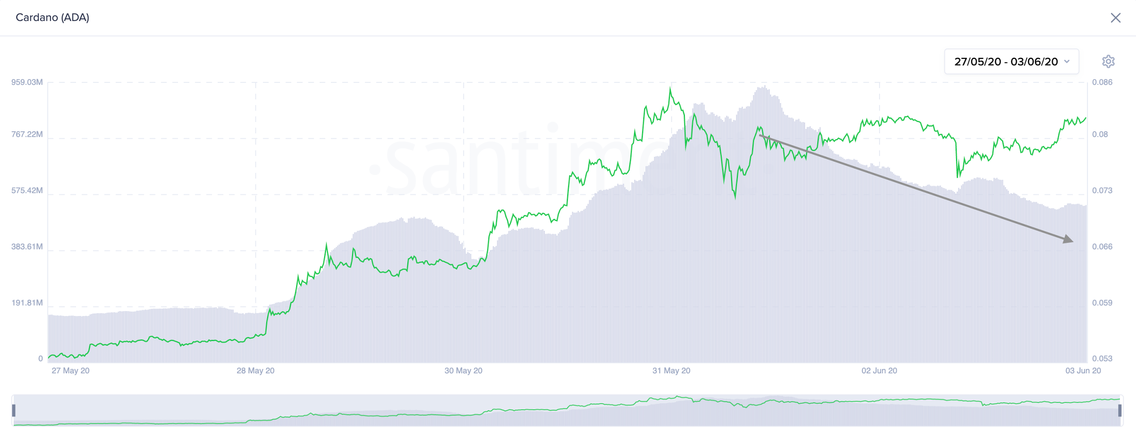
Task: Click the chevron arrow in the date selector
Action: [x=1067, y=62]
